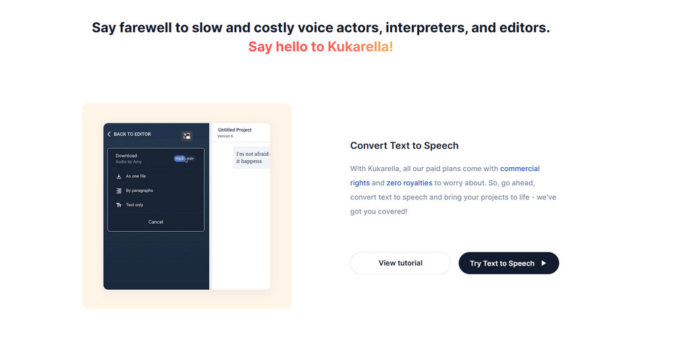
Task: Click the Untitled Project title
Action: (235, 129)
